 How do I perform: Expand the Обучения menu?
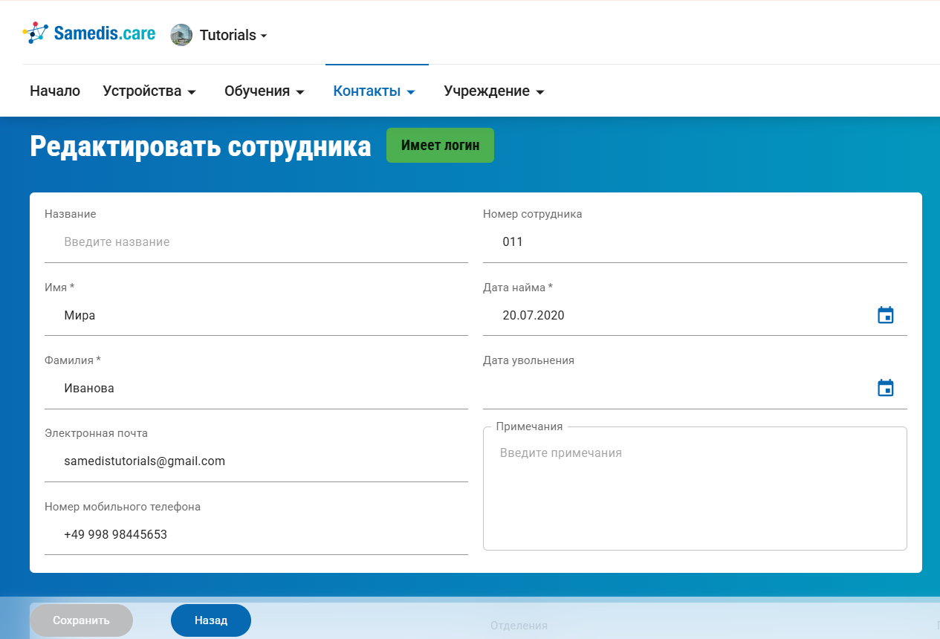click(x=264, y=91)
